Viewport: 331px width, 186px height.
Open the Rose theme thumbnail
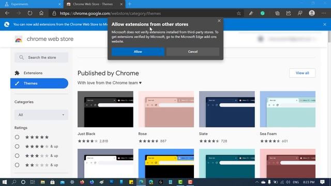pyautogui.click(x=166, y=109)
